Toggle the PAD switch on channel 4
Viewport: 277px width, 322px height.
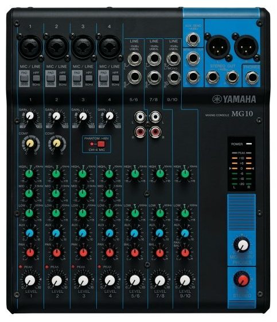[x=103, y=78]
